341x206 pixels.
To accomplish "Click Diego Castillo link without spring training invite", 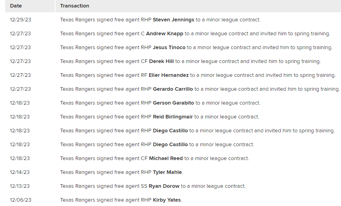I will (x=170, y=145).
